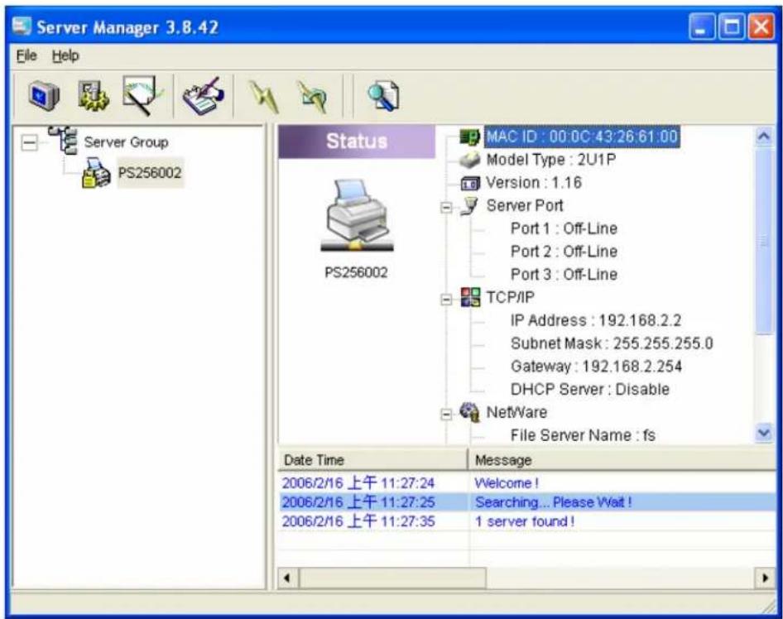Viewport: 783px width, 619px height.
Task: Select the DHCP Server : Disable row
Action: coord(590,390)
